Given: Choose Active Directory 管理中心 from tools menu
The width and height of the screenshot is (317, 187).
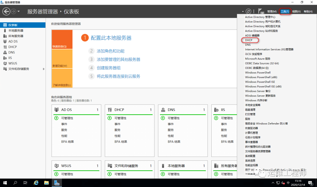Looking at the screenshot, I should (x=260, y=17).
